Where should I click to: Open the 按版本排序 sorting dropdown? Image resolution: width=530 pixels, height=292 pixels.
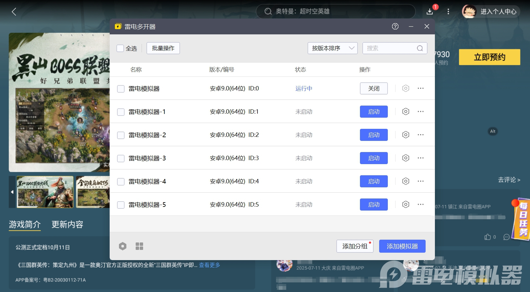tap(332, 48)
